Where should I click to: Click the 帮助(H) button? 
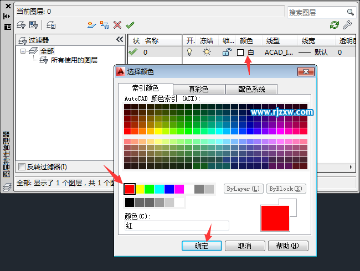pos(288,246)
